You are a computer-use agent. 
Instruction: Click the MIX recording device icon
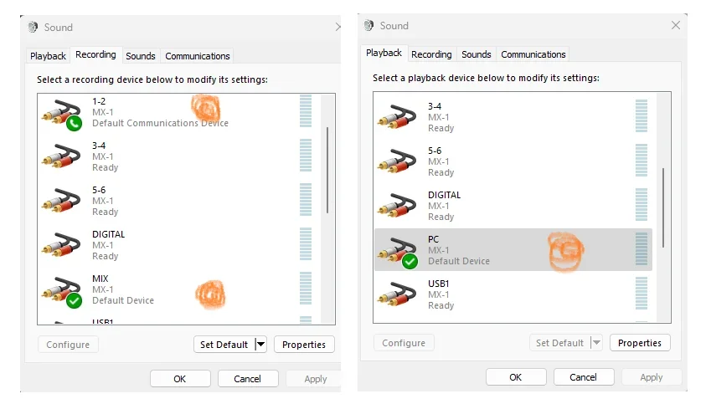(62, 290)
